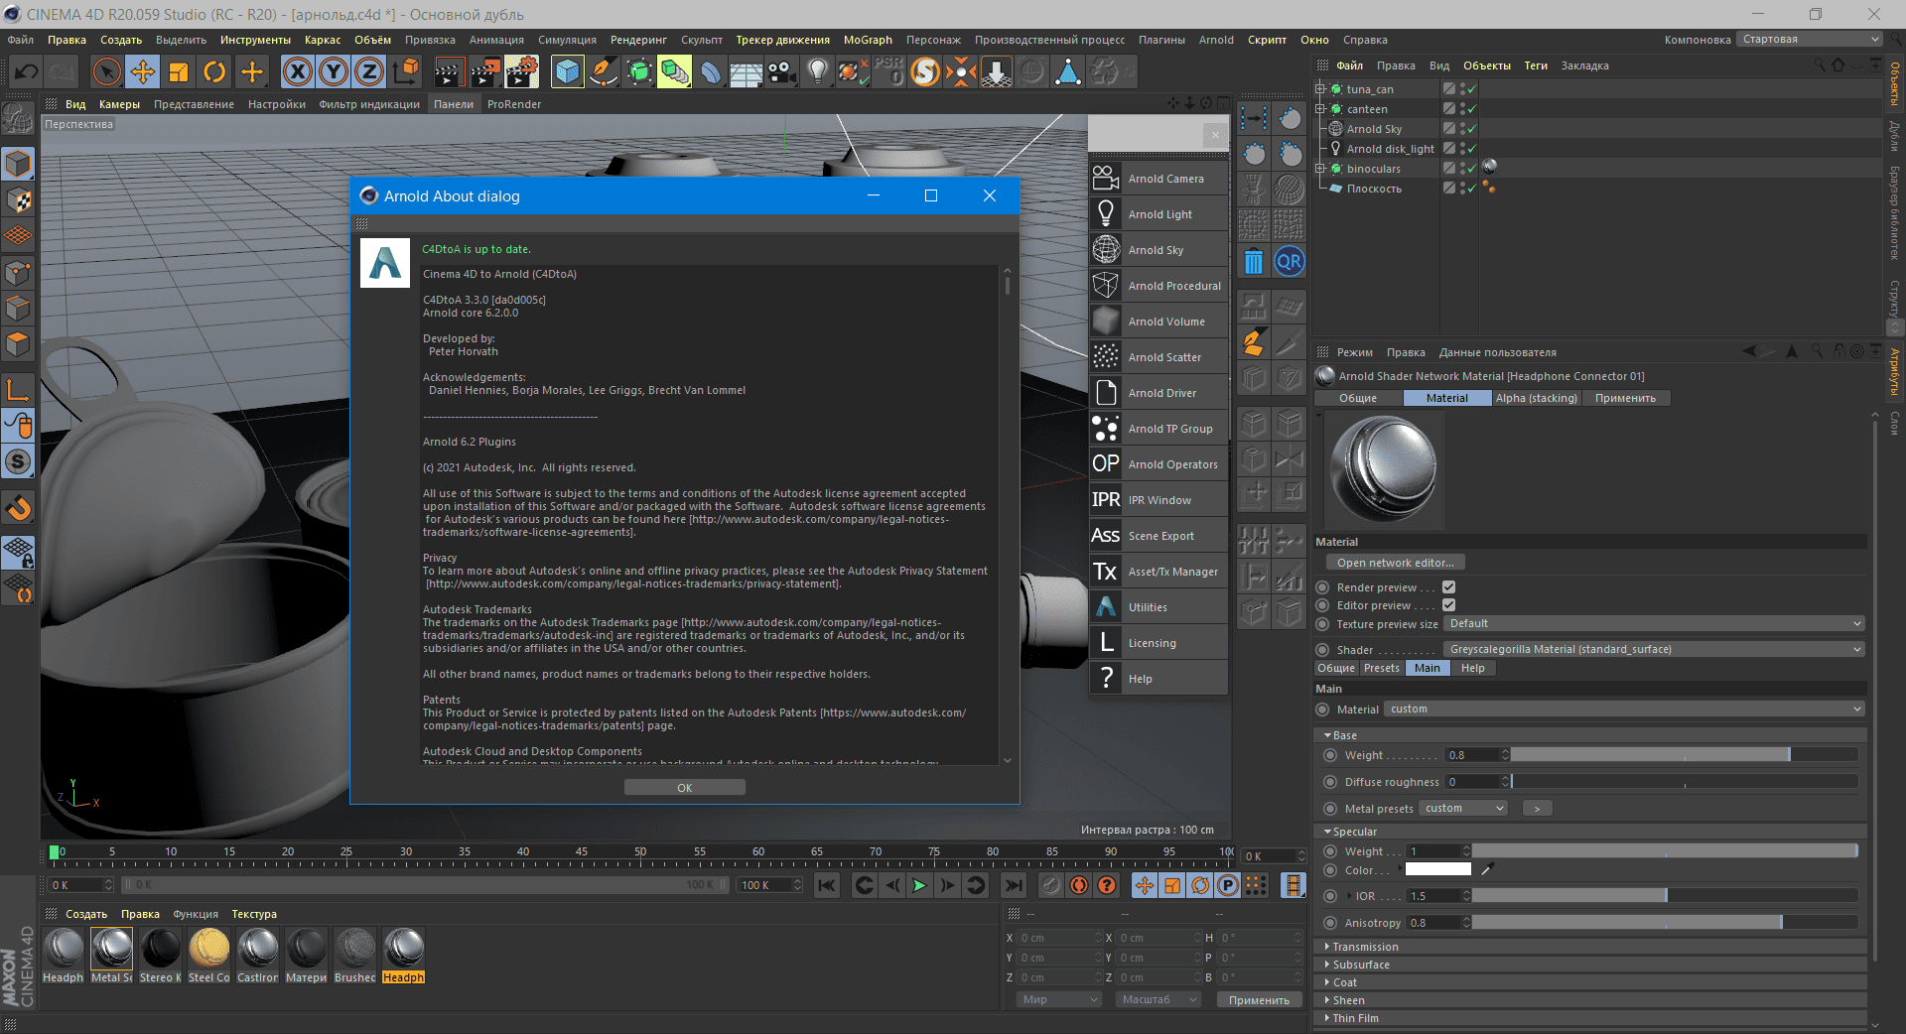Create an Arnold Sky
Viewport: 1906px width, 1034px height.
pos(1158,250)
